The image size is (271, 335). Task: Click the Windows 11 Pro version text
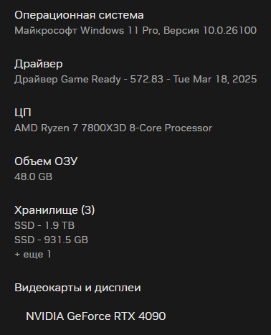[135, 30]
